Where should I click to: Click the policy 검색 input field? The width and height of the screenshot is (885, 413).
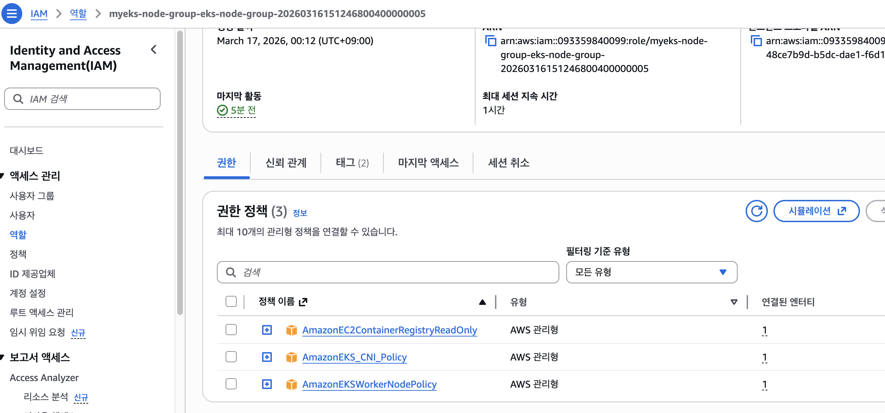pyautogui.click(x=388, y=272)
